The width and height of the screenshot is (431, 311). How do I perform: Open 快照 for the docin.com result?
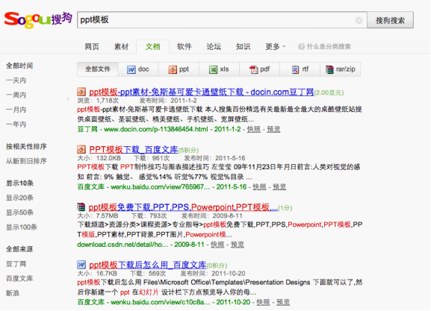(x=254, y=129)
